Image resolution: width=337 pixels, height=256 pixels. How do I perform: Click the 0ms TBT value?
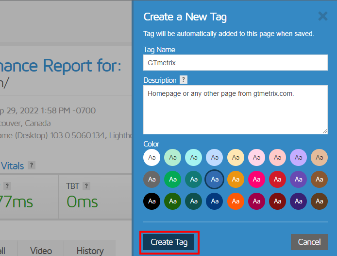(x=82, y=202)
